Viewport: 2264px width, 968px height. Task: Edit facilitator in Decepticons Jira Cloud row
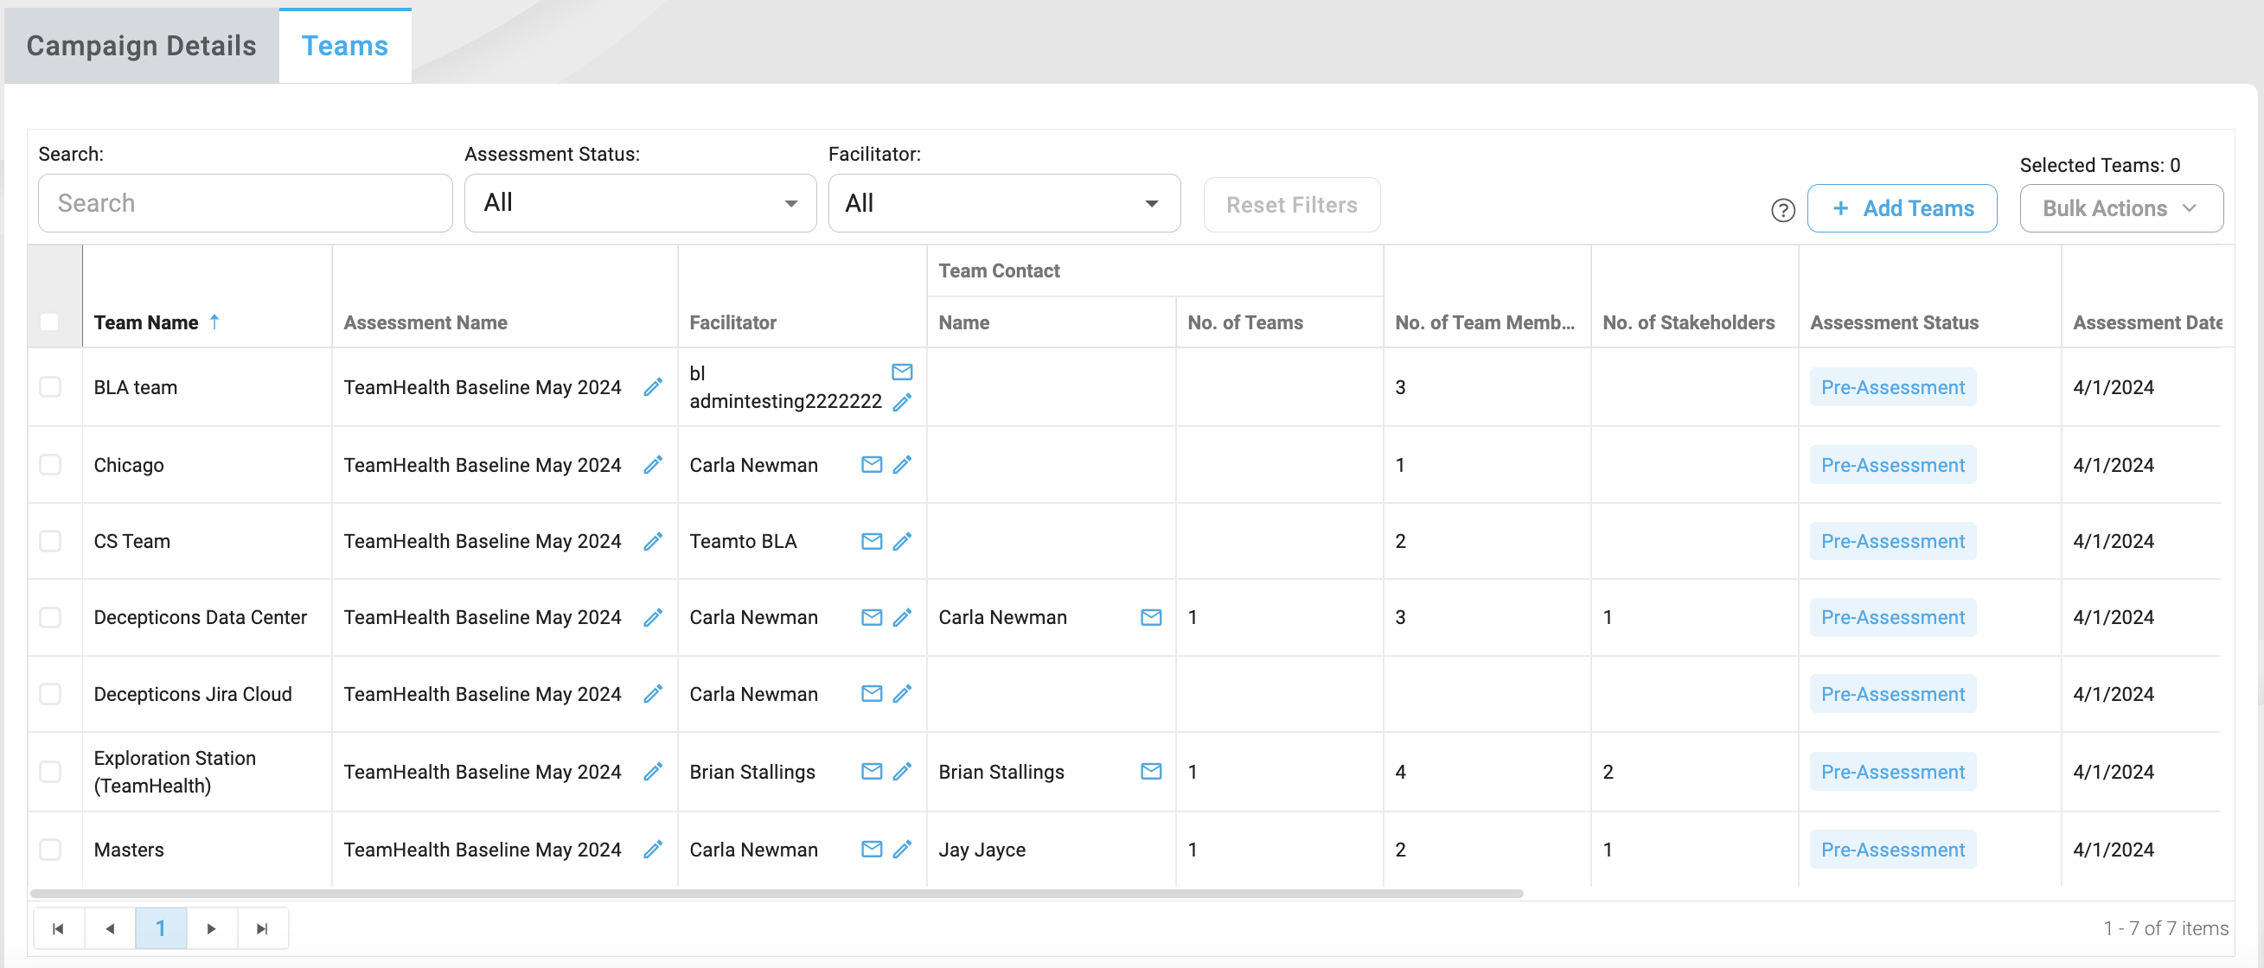point(902,693)
